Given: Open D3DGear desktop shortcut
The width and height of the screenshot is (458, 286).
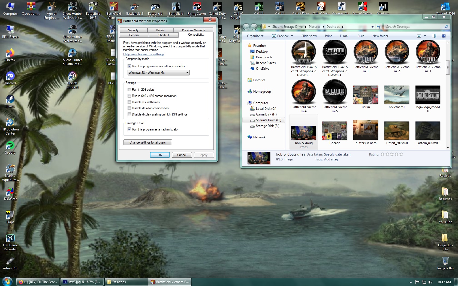Looking at the screenshot, I should [10, 194].
